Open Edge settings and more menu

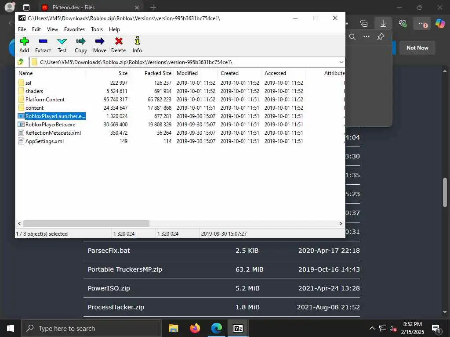tap(421, 24)
